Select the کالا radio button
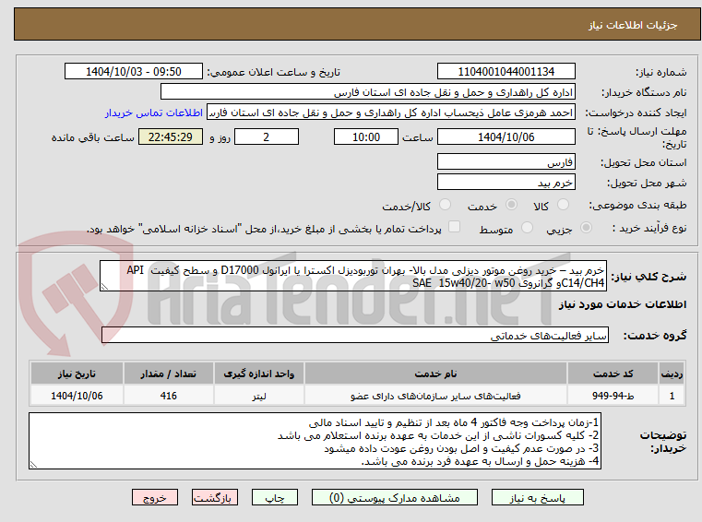 [x=563, y=205]
